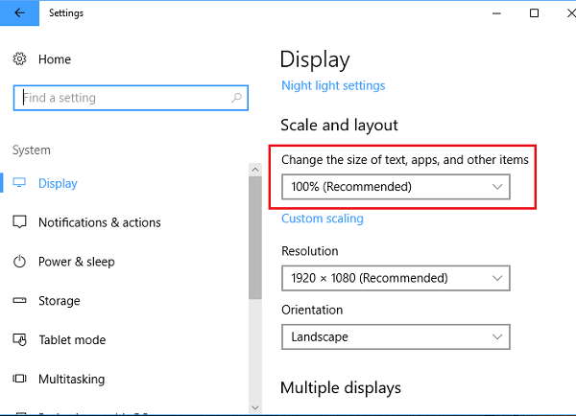The height and width of the screenshot is (416, 576).
Task: Open Night light settings link
Action: coord(333,85)
